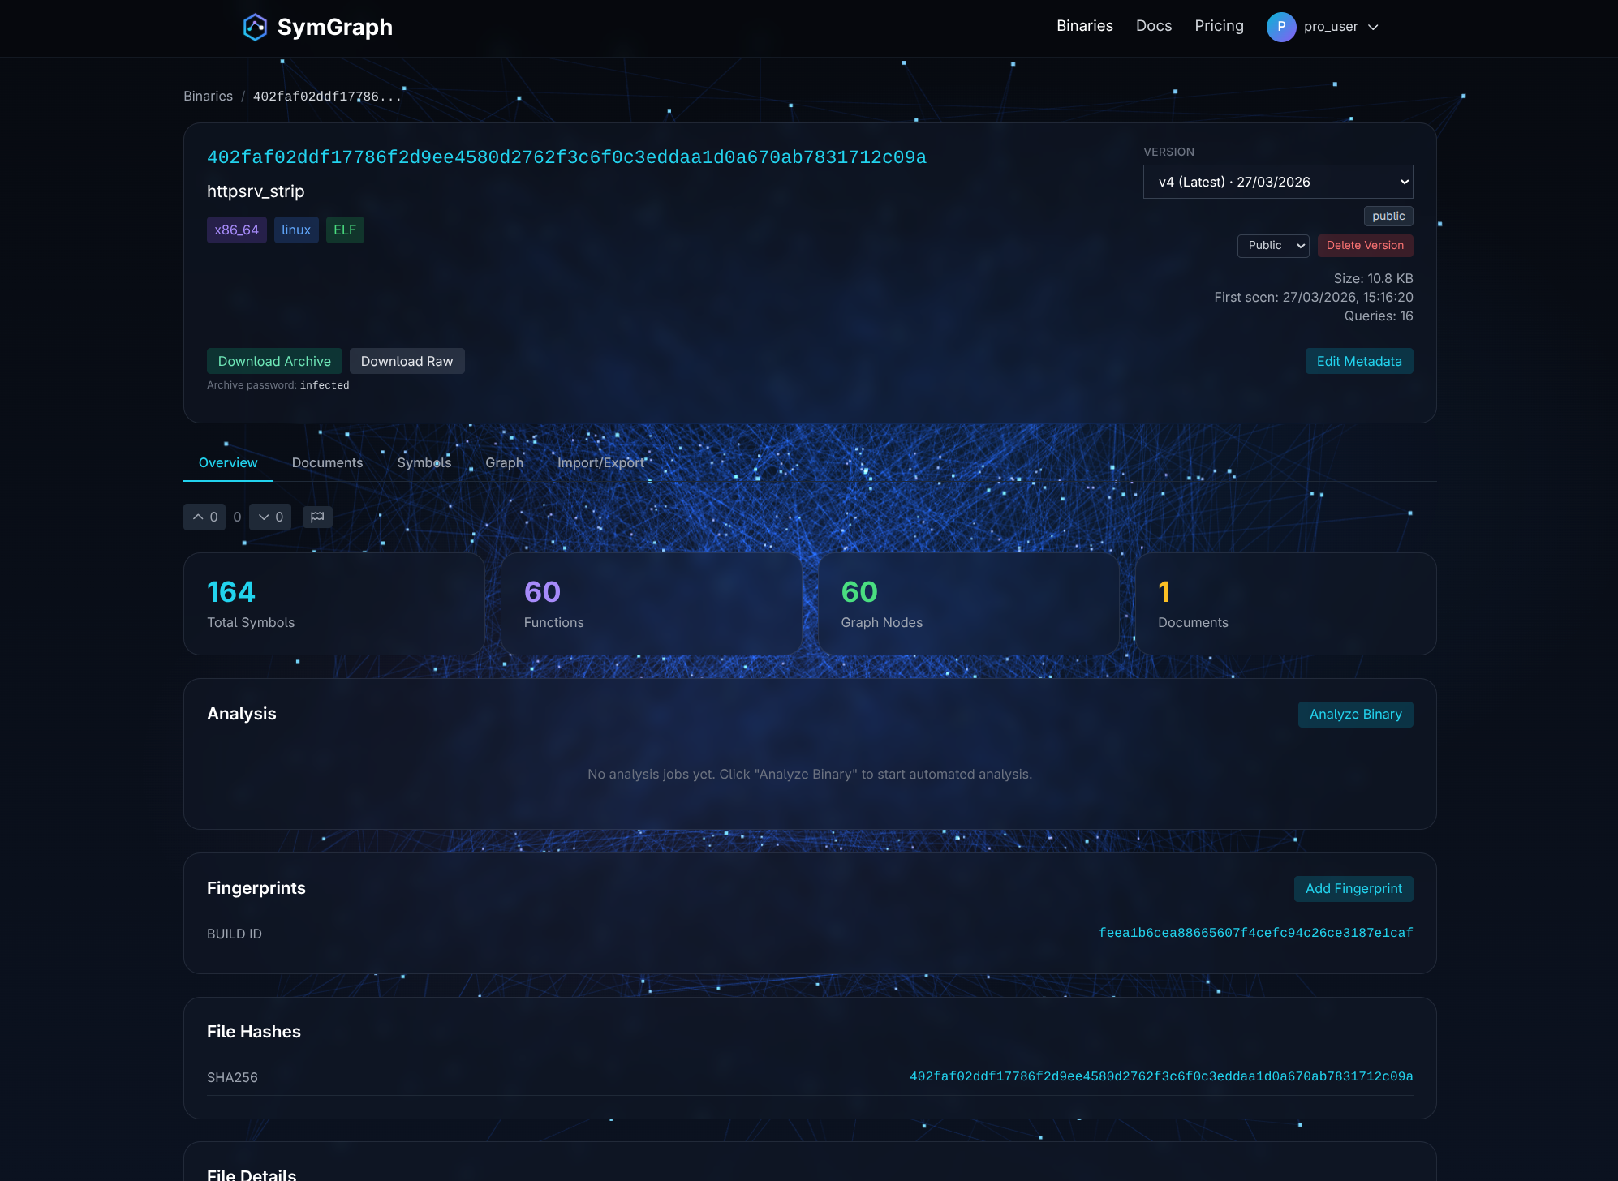Expand the pro_user account menu chevron
This screenshot has height=1181, width=1618.
(x=1372, y=27)
